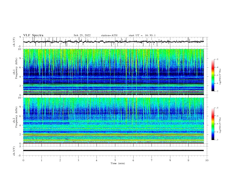Click the upper log(PSD) color bar
The height and width of the screenshot is (180, 233).
pyautogui.click(x=213, y=75)
